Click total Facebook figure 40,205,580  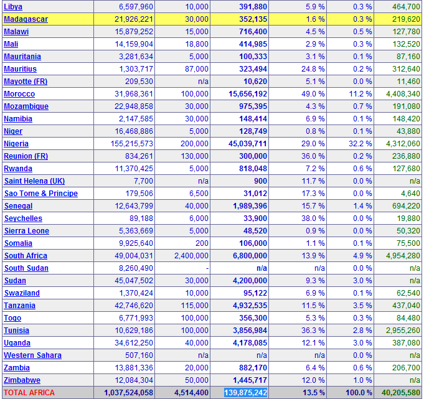coord(401,392)
